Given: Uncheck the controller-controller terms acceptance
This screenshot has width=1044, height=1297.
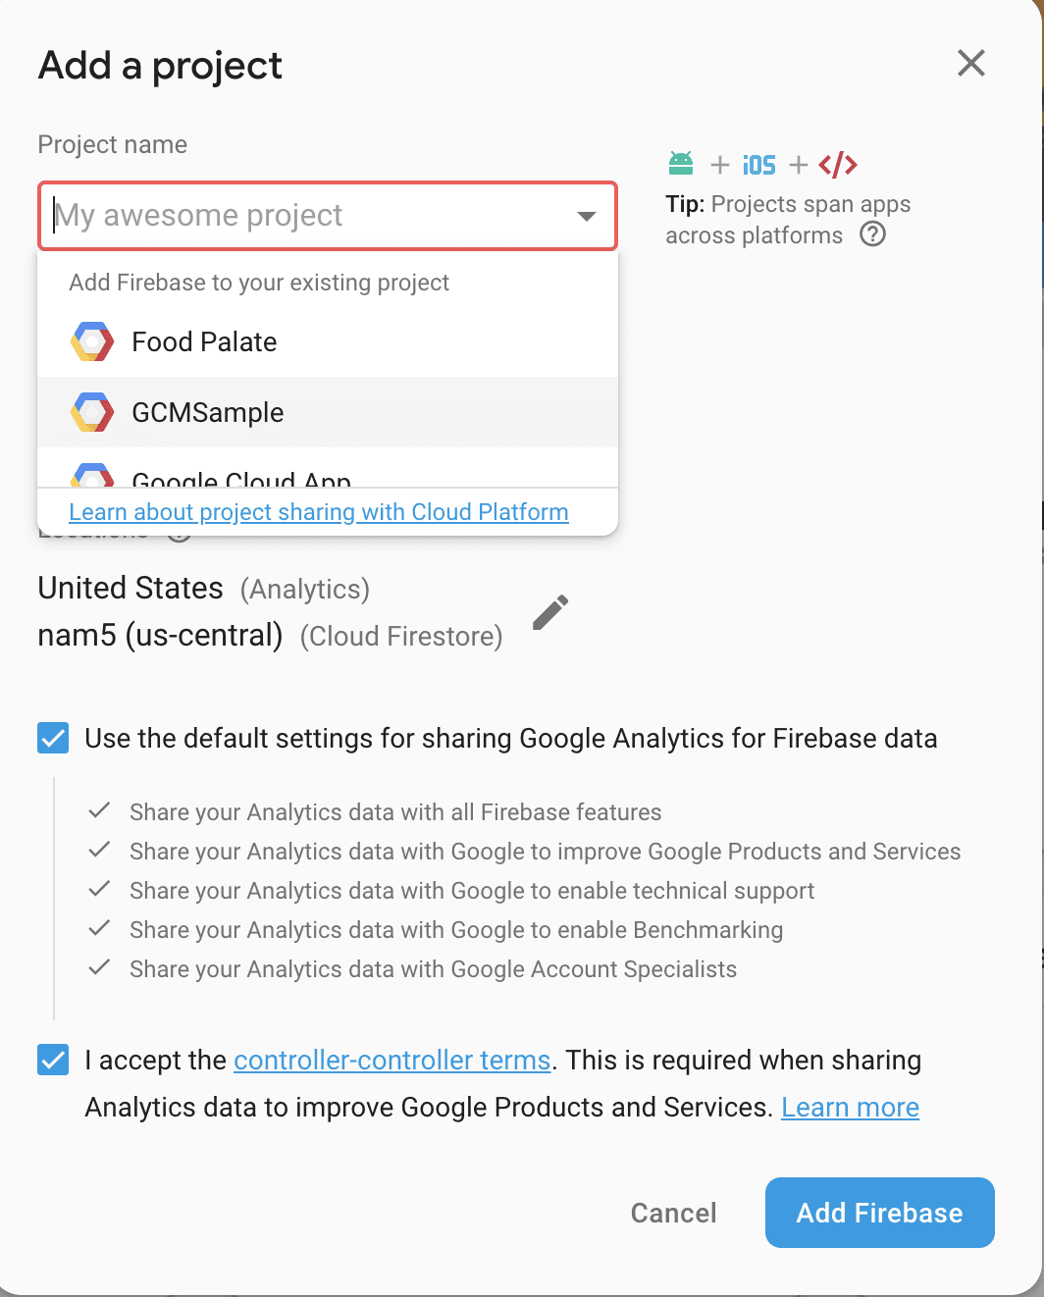Looking at the screenshot, I should (x=52, y=1060).
